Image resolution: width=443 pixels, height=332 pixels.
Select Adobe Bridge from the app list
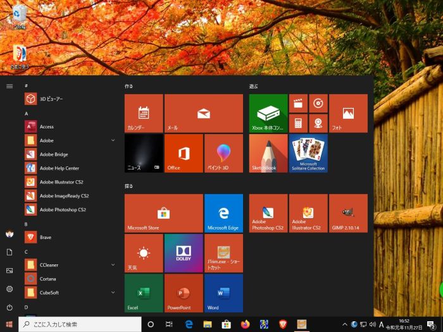click(54, 154)
